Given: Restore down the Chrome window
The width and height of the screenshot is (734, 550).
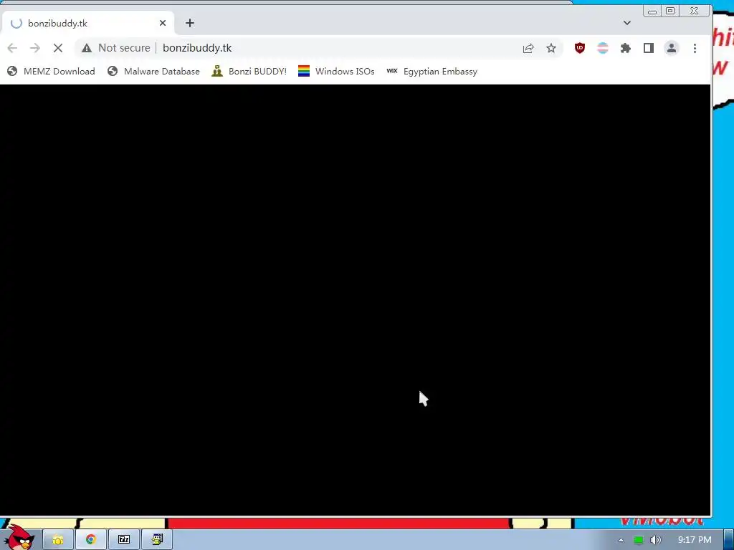Looking at the screenshot, I should [670, 11].
